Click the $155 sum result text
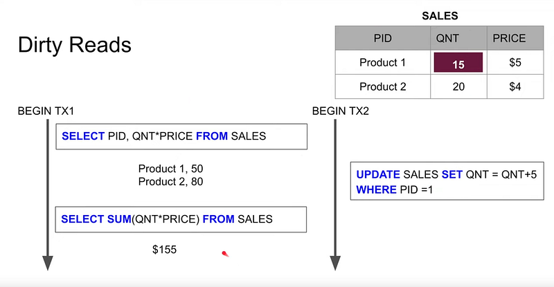 164,250
